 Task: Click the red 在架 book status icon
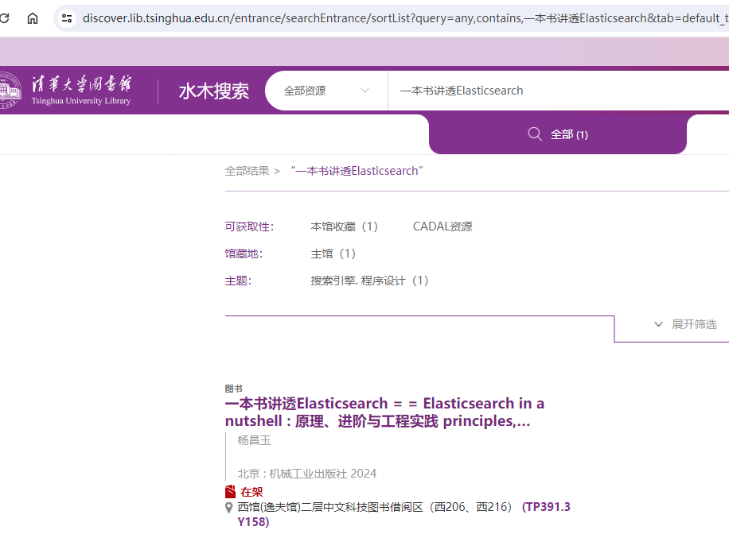pyautogui.click(x=230, y=492)
